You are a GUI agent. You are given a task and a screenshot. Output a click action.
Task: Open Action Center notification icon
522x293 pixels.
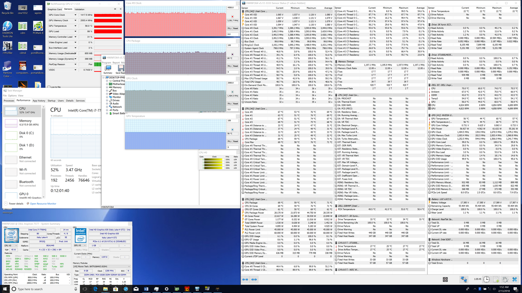pyautogui.click(x=515, y=289)
